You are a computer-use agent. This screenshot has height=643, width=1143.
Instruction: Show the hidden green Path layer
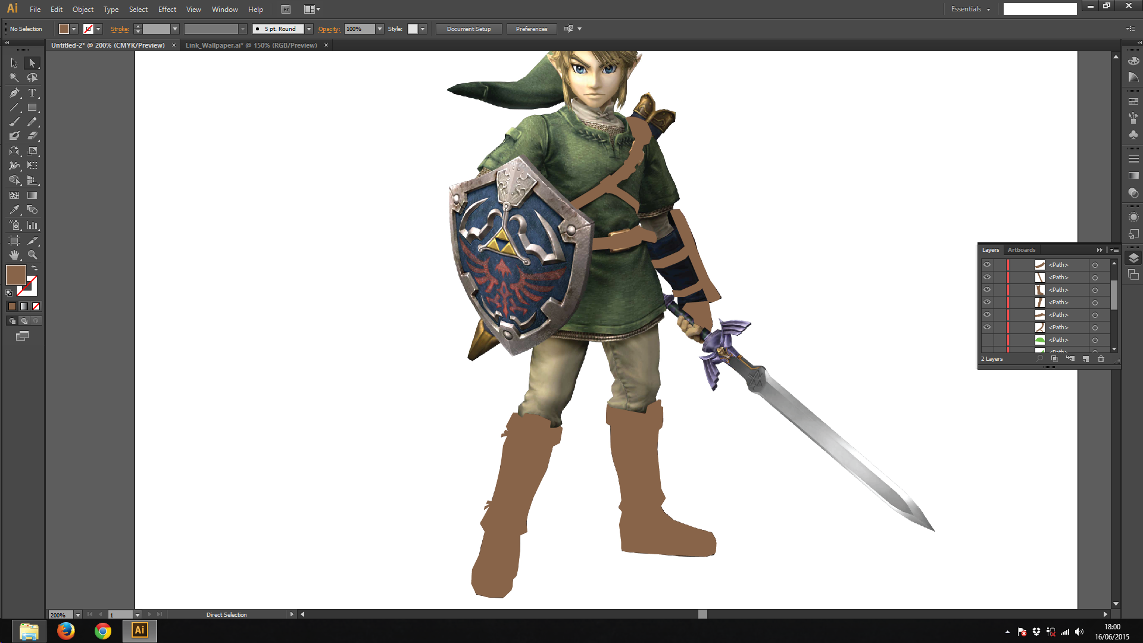[x=987, y=339]
